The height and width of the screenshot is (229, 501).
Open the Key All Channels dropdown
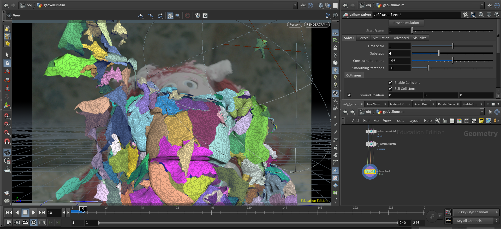476,221
